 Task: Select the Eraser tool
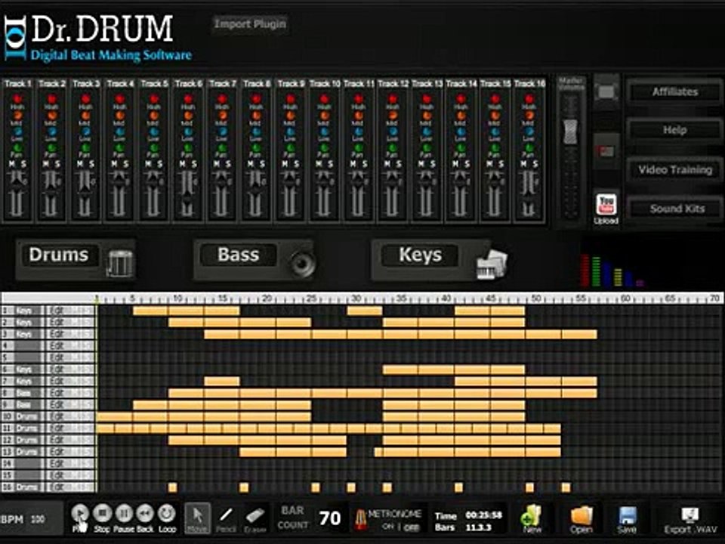255,517
